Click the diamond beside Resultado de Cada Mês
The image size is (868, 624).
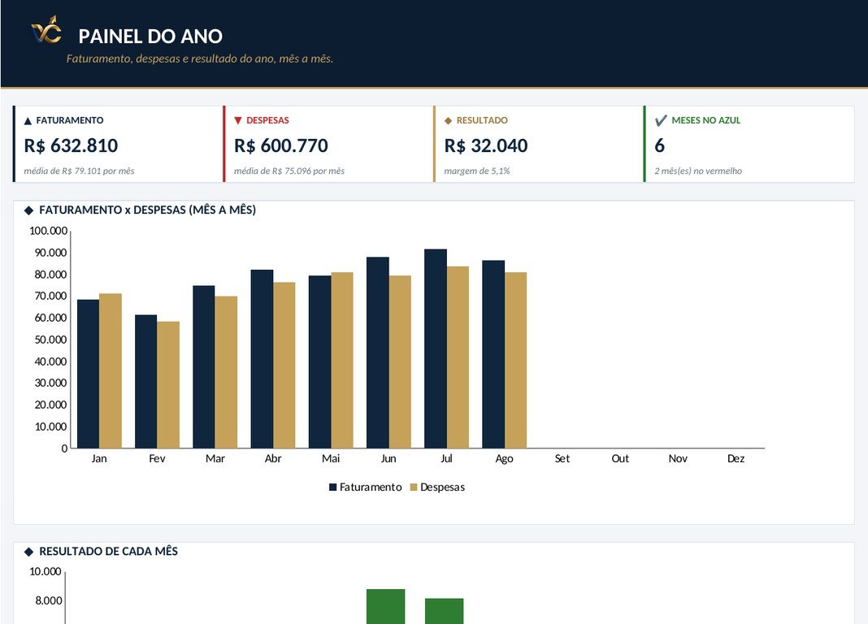pyautogui.click(x=28, y=552)
